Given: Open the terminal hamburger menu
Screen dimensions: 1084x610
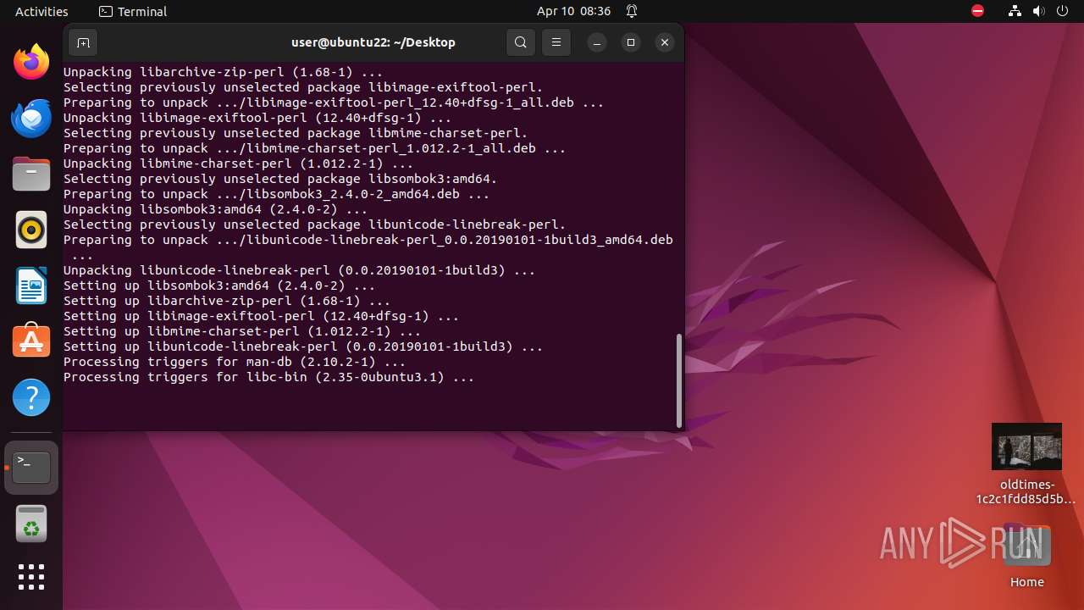Looking at the screenshot, I should pos(556,42).
